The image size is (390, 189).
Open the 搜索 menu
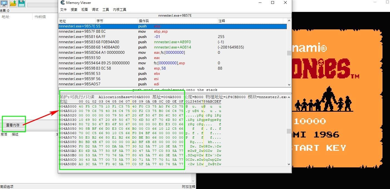click(74, 9)
